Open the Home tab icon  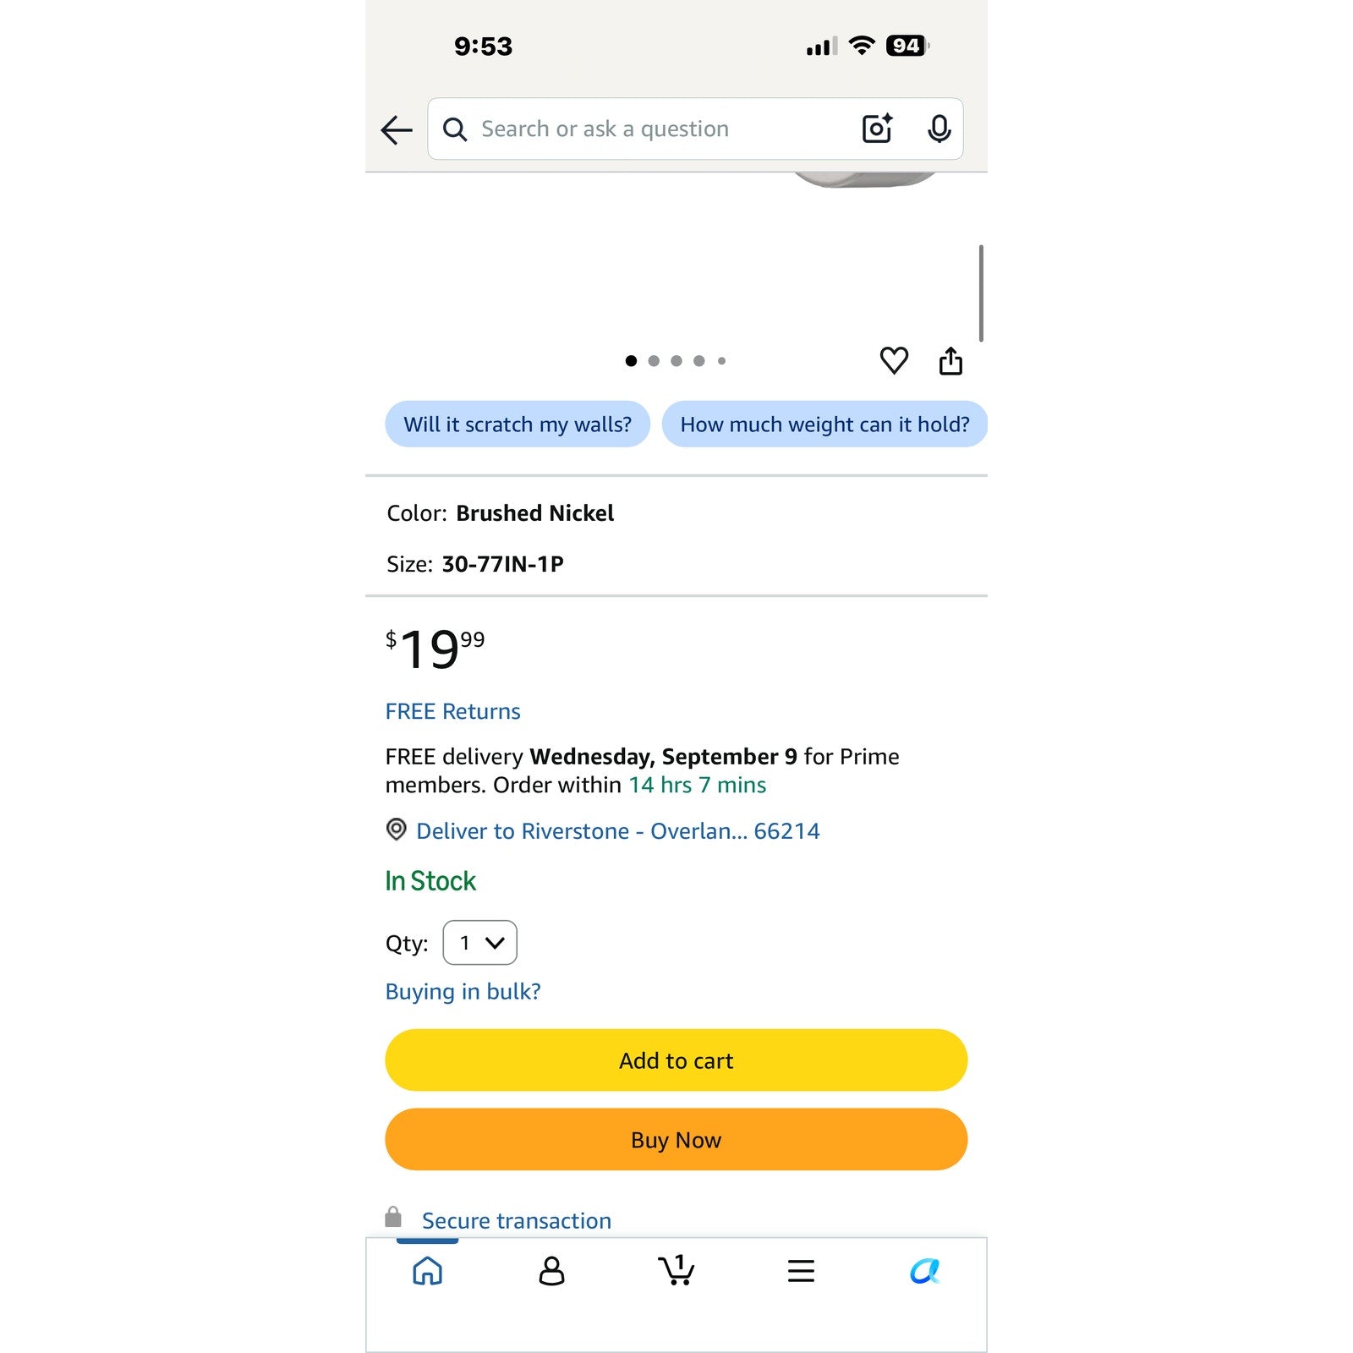tap(427, 1270)
